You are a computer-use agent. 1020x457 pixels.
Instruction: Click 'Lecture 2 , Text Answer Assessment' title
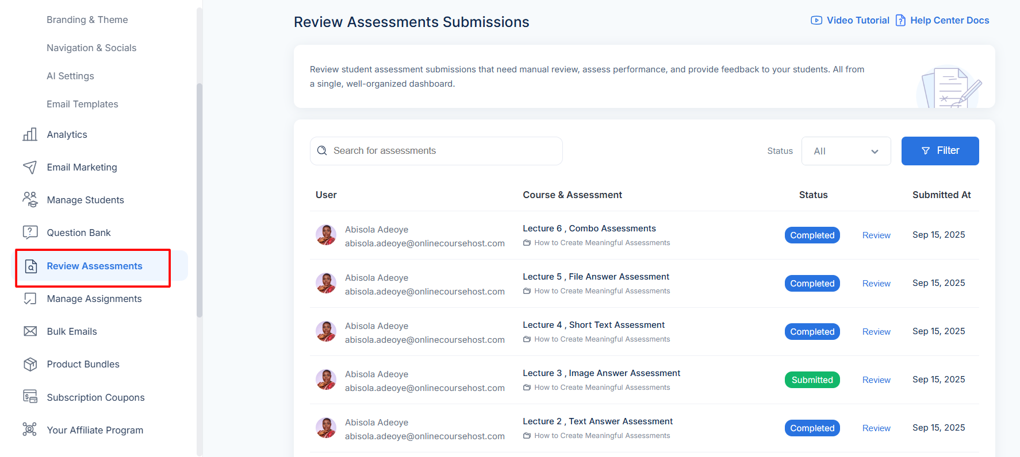(x=597, y=421)
